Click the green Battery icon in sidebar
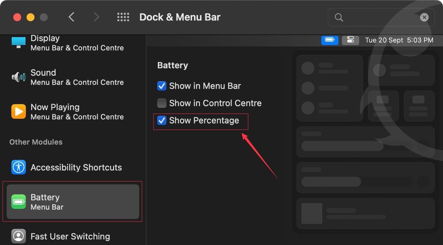The height and width of the screenshot is (245, 443). (x=18, y=202)
